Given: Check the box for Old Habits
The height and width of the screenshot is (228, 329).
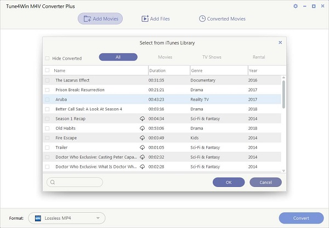Looking at the screenshot, I should click(x=47, y=128).
